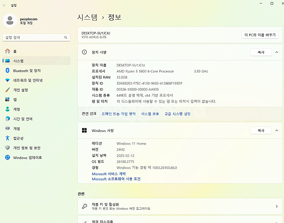
Task: Click the search magnifier icon
Action: (66, 38)
